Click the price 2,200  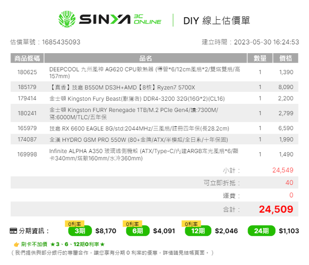(286, 98)
